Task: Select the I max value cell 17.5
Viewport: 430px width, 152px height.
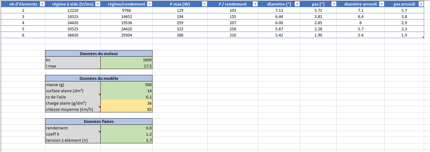Action: click(x=126, y=66)
